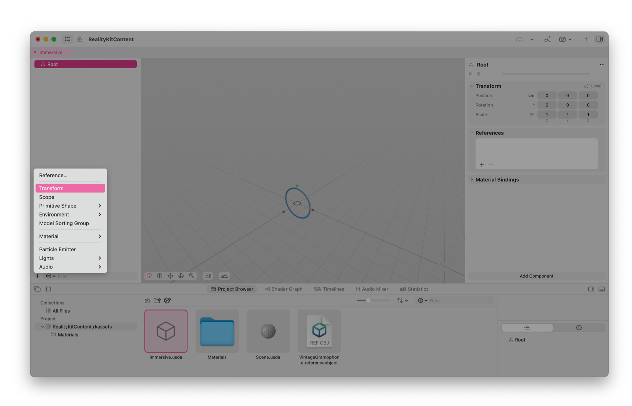Select the zoom magnifier tool in viewport toolbar
Image resolution: width=632 pixels, height=406 pixels.
point(192,276)
